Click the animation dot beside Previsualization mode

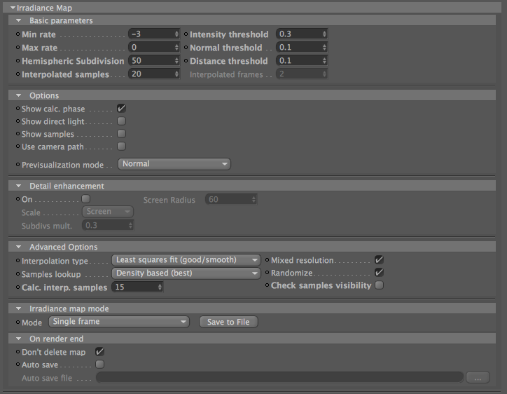(x=18, y=165)
